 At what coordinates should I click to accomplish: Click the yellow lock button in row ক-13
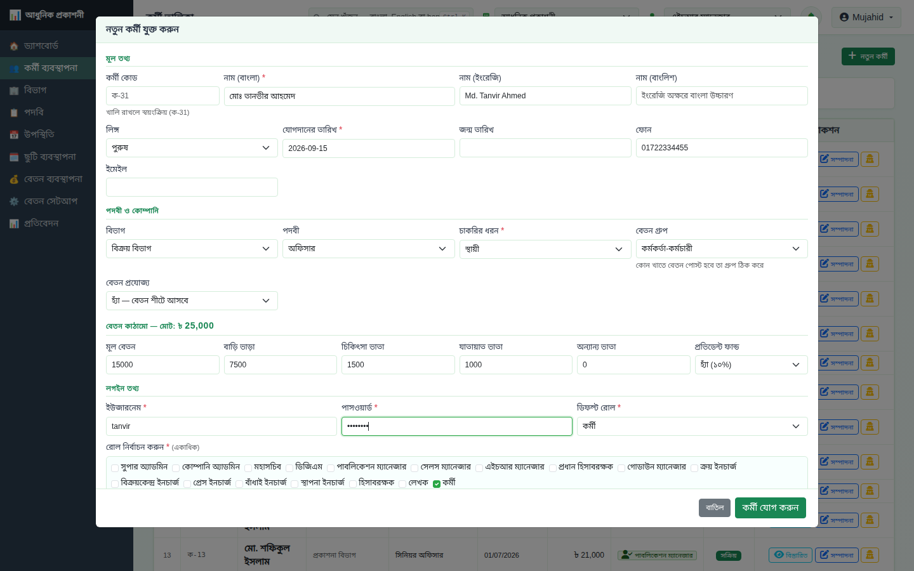pos(870,555)
